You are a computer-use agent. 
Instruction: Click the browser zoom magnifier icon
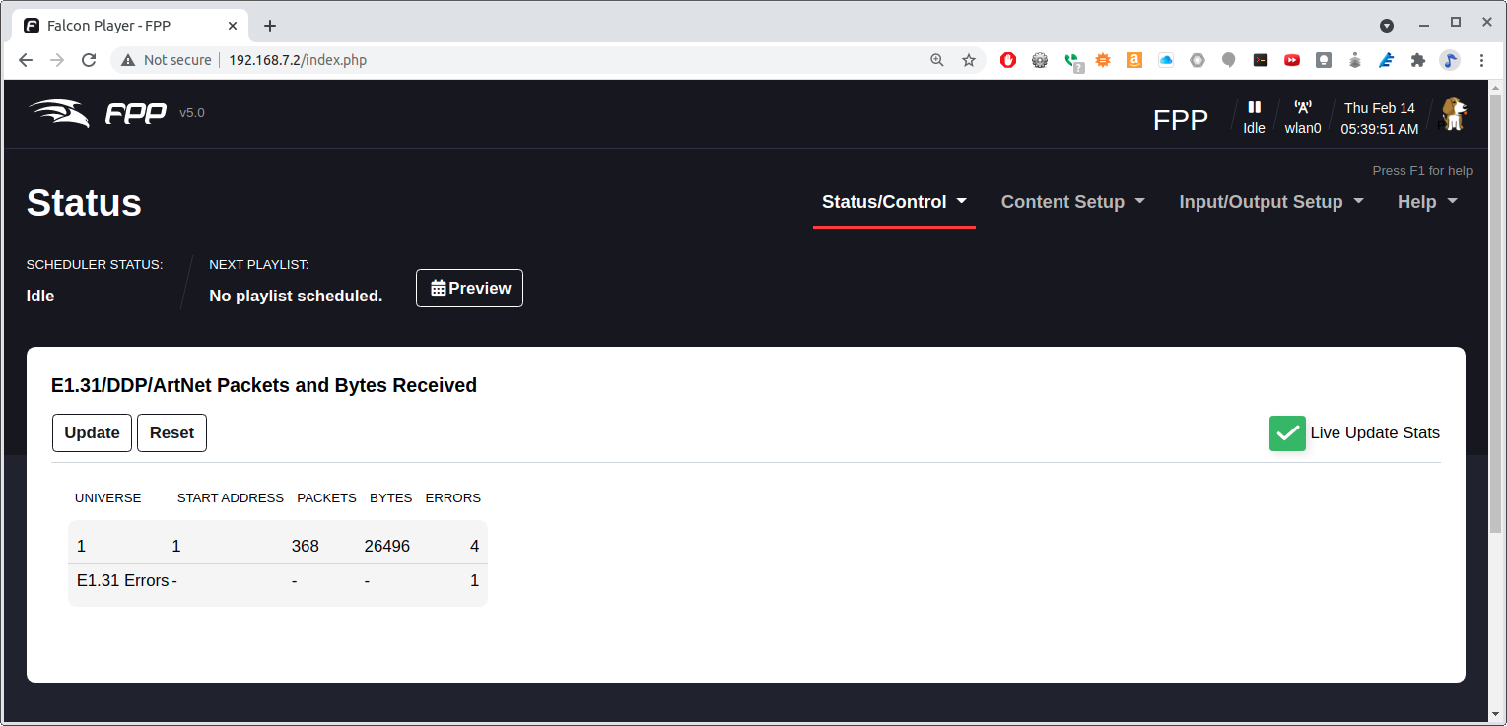point(936,60)
